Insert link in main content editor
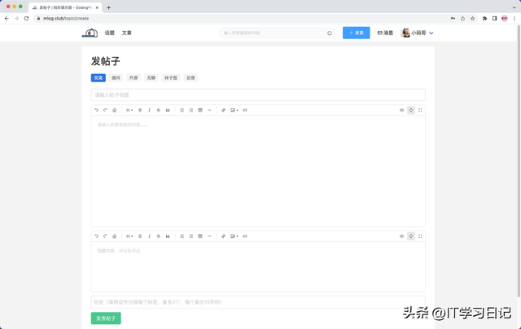 point(223,110)
